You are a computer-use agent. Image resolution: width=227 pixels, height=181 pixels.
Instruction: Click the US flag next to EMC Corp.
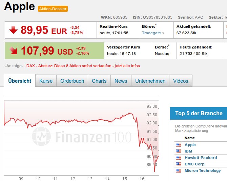[179, 164]
